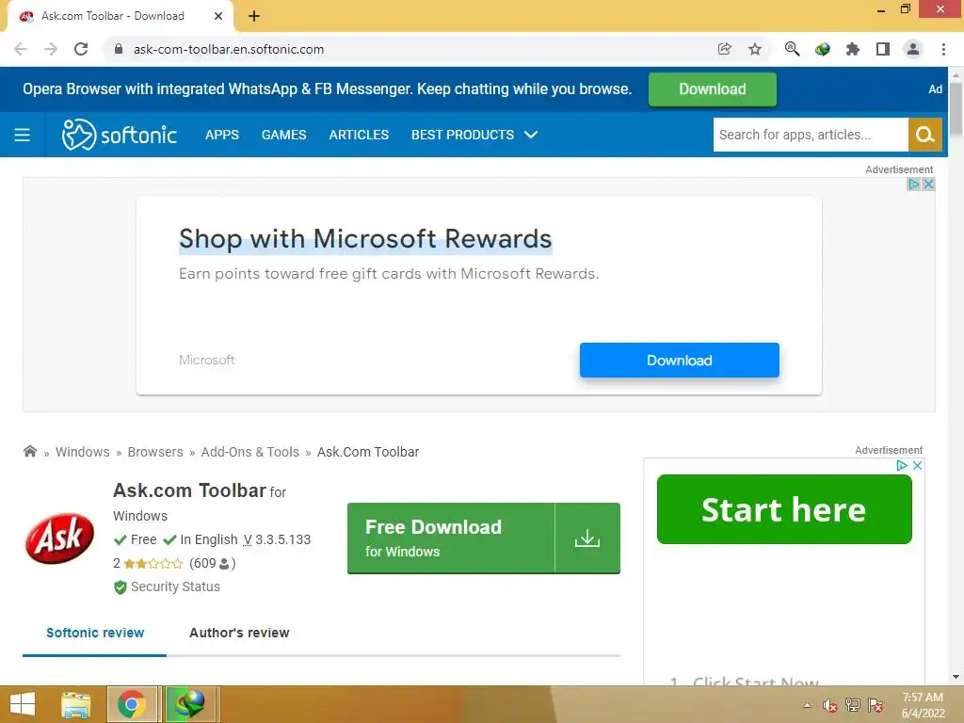Open APPS in Softonic navigation
Viewport: 964px width, 723px height.
point(222,135)
